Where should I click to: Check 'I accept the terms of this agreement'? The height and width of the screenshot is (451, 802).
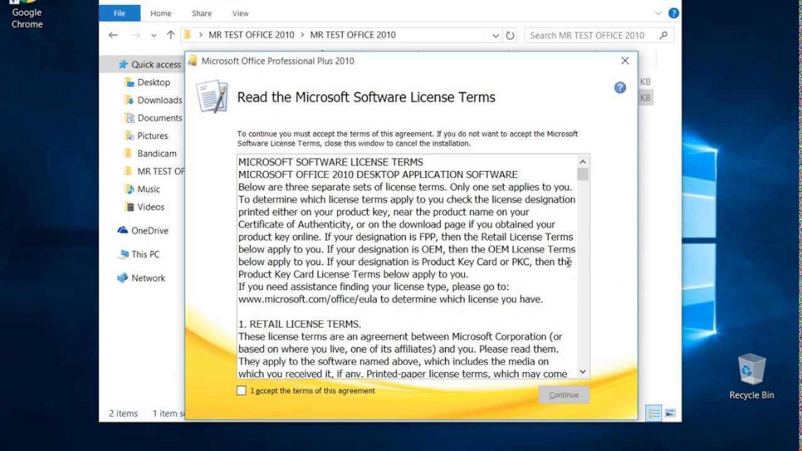242,391
